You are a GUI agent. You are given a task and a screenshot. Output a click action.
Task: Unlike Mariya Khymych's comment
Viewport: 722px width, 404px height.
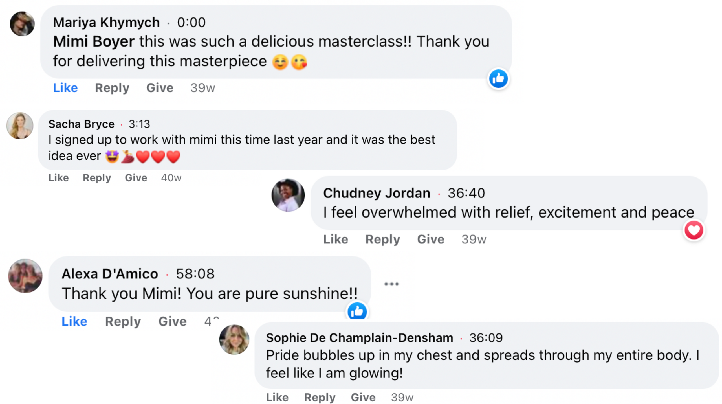[65, 88]
